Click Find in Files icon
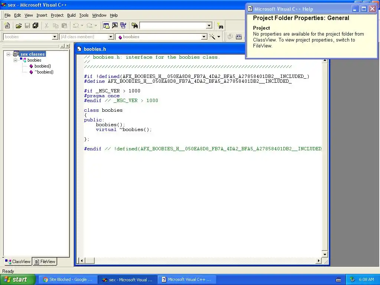 134,26
